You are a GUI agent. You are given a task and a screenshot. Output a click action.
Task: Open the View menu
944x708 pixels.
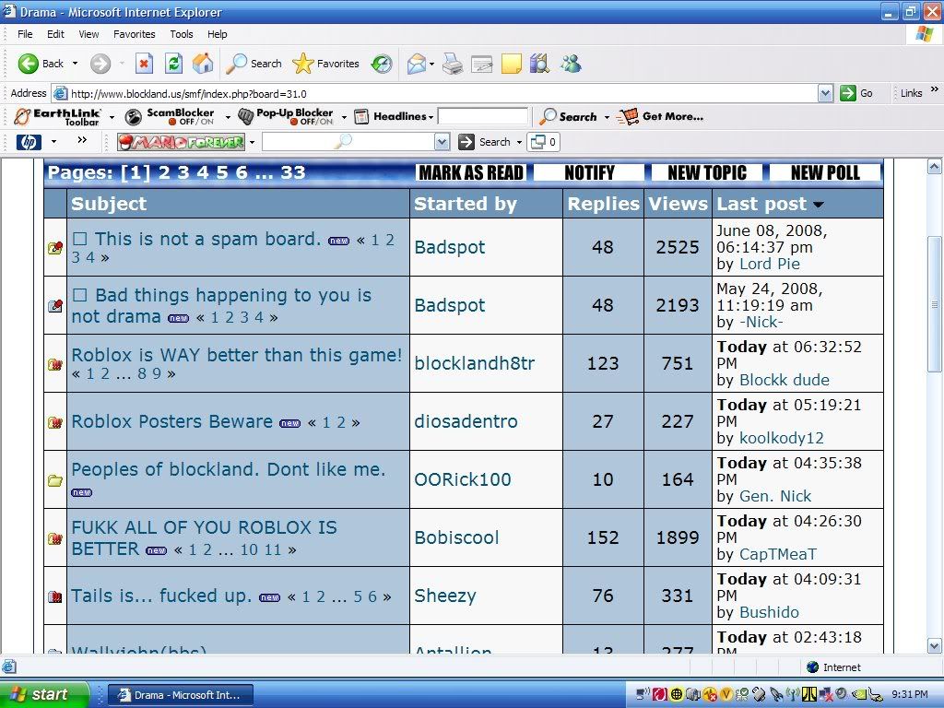(x=88, y=34)
